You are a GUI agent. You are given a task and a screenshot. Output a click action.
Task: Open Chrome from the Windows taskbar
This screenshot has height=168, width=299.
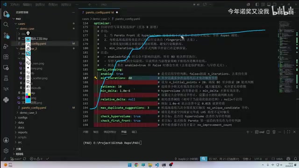point(136,165)
